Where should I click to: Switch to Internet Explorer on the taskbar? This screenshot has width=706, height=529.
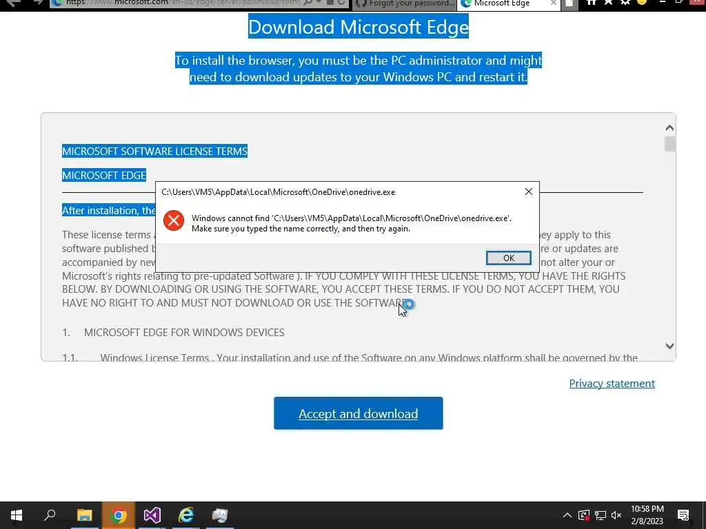[186, 515]
